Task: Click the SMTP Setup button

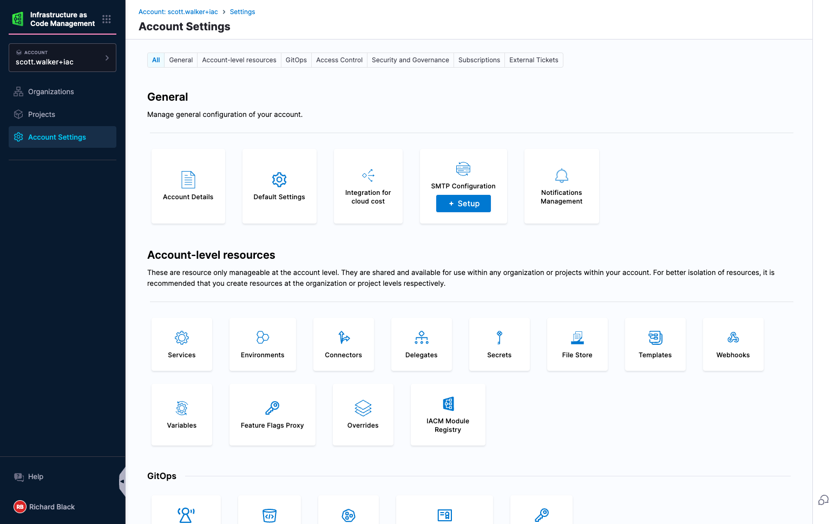Action: [463, 204]
